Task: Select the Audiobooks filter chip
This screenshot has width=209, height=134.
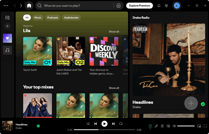Action: click(71, 17)
